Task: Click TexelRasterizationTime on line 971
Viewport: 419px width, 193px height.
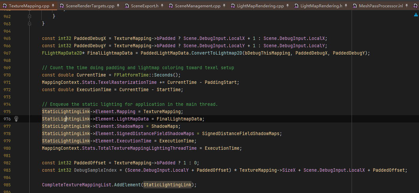Action: pyautogui.click(x=127, y=82)
